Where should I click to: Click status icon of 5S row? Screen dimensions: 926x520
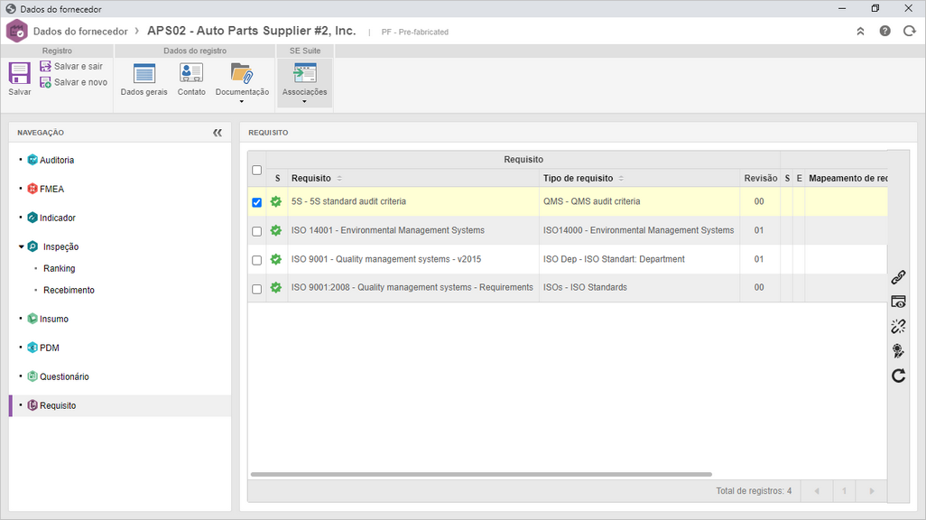[276, 201]
